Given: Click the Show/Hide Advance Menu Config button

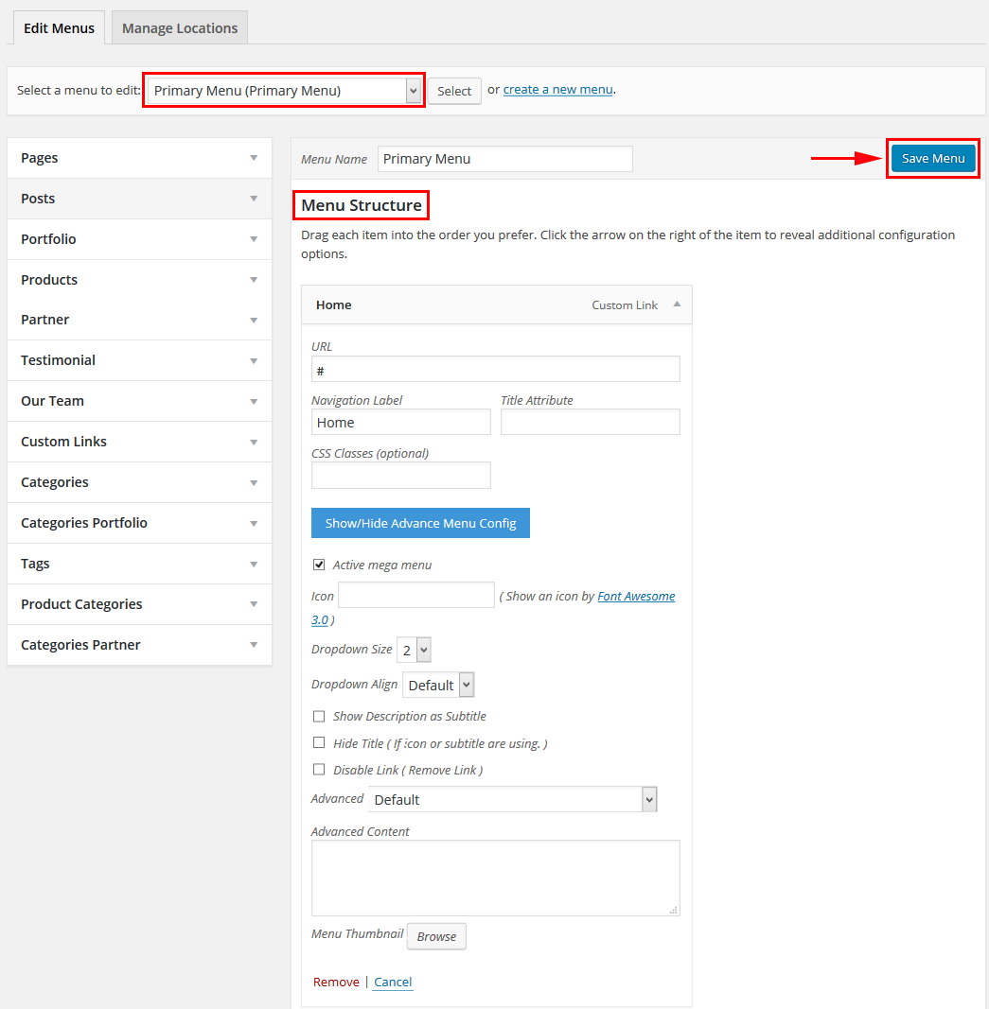Looking at the screenshot, I should (420, 523).
